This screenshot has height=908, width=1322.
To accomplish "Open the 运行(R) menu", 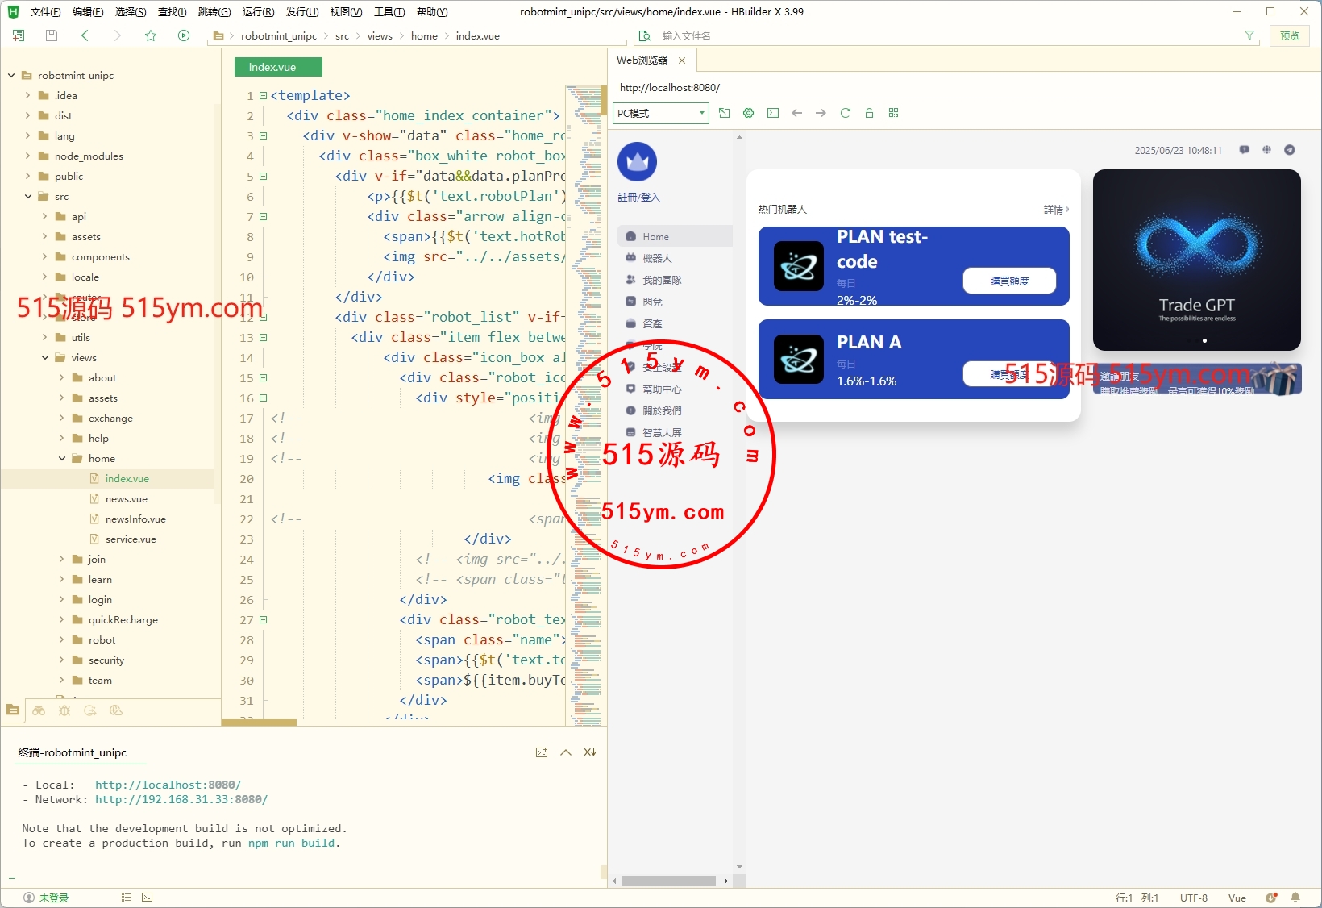I will pyautogui.click(x=258, y=11).
